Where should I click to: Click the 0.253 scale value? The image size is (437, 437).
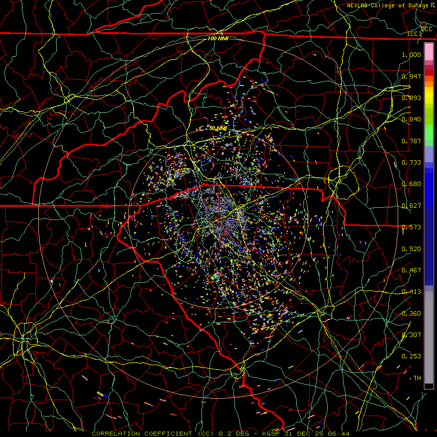point(411,356)
